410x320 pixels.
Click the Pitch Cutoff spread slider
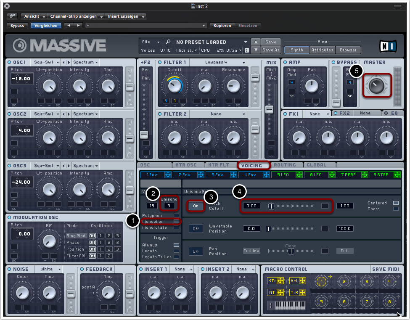292,206
